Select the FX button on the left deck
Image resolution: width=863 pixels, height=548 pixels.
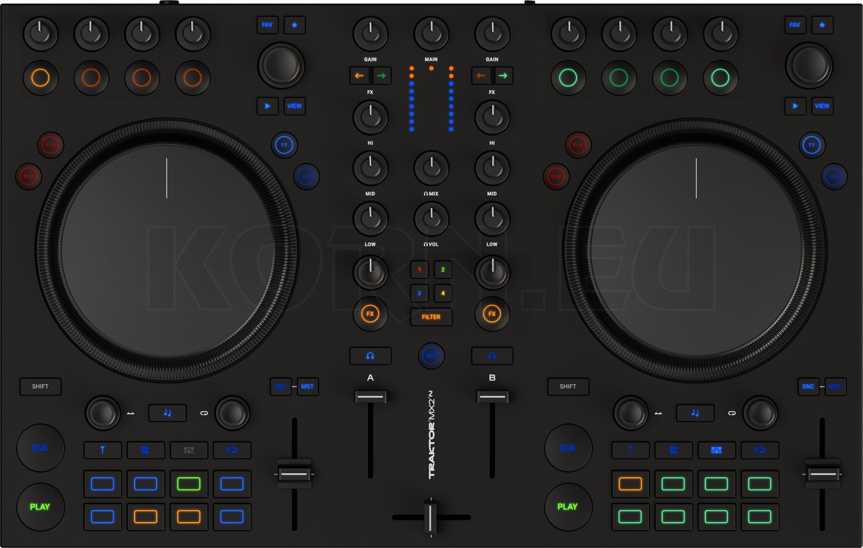pyautogui.click(x=371, y=315)
